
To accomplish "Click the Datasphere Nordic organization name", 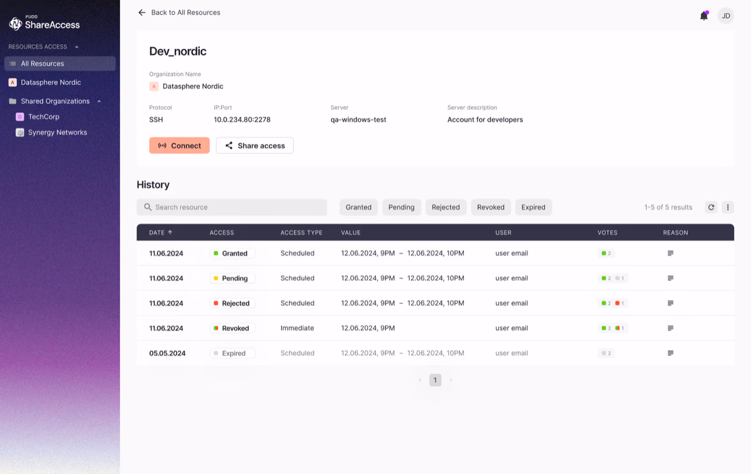I will (193, 86).
